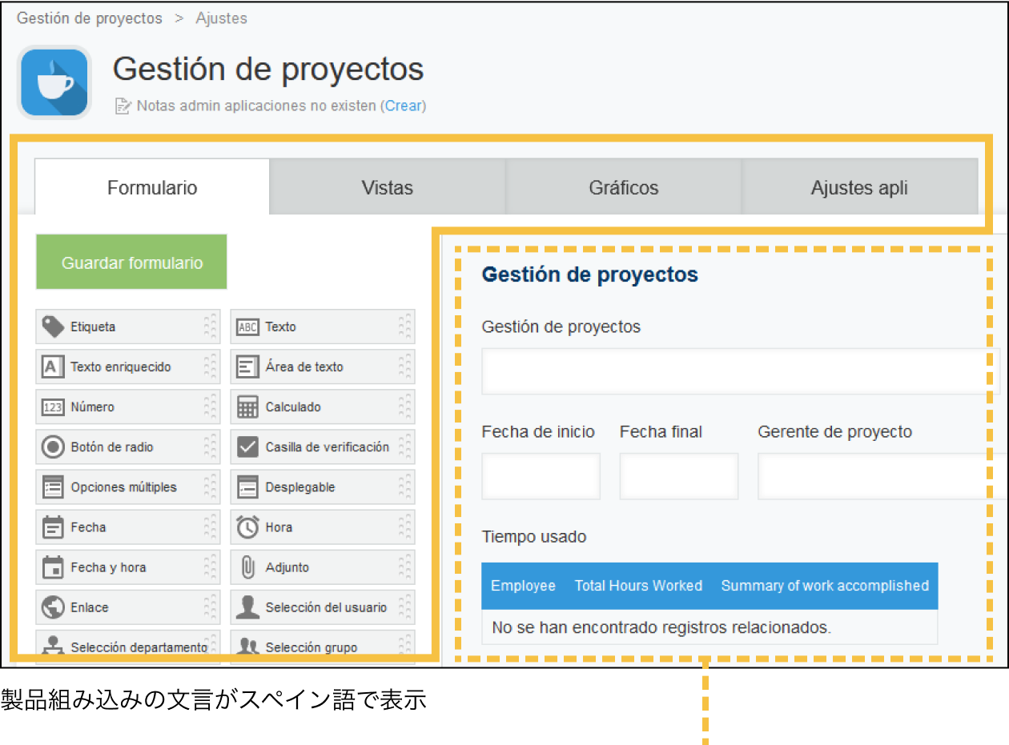Click the Adjunto paperclip icon
The width and height of the screenshot is (1009, 745).
(x=248, y=567)
